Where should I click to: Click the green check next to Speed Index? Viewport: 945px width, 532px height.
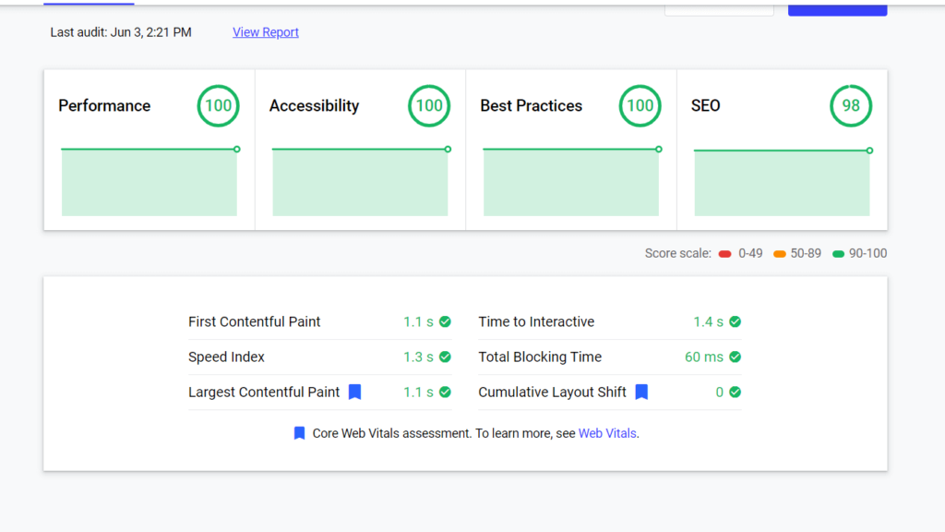[445, 357]
